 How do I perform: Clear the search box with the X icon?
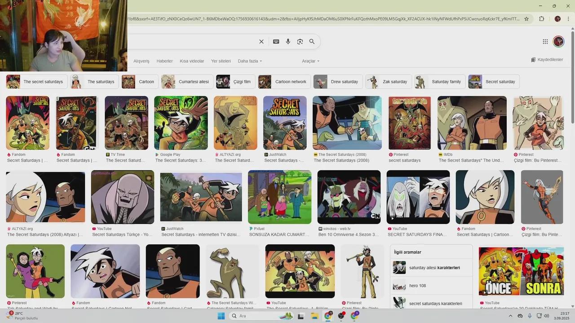261,42
